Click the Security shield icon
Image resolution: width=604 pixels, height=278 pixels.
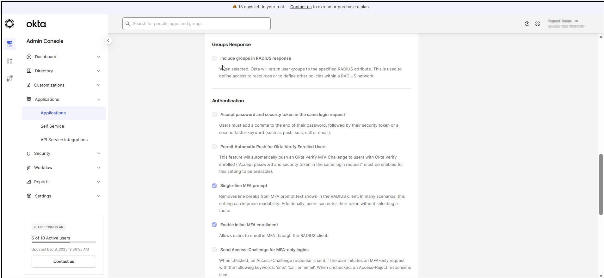29,154
